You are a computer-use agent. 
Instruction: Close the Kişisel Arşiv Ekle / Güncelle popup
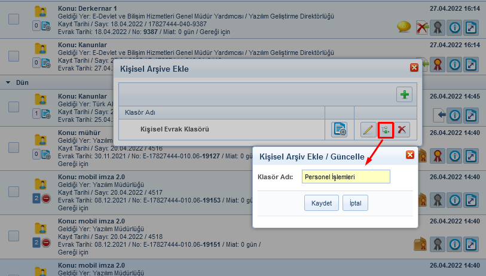tap(409, 155)
